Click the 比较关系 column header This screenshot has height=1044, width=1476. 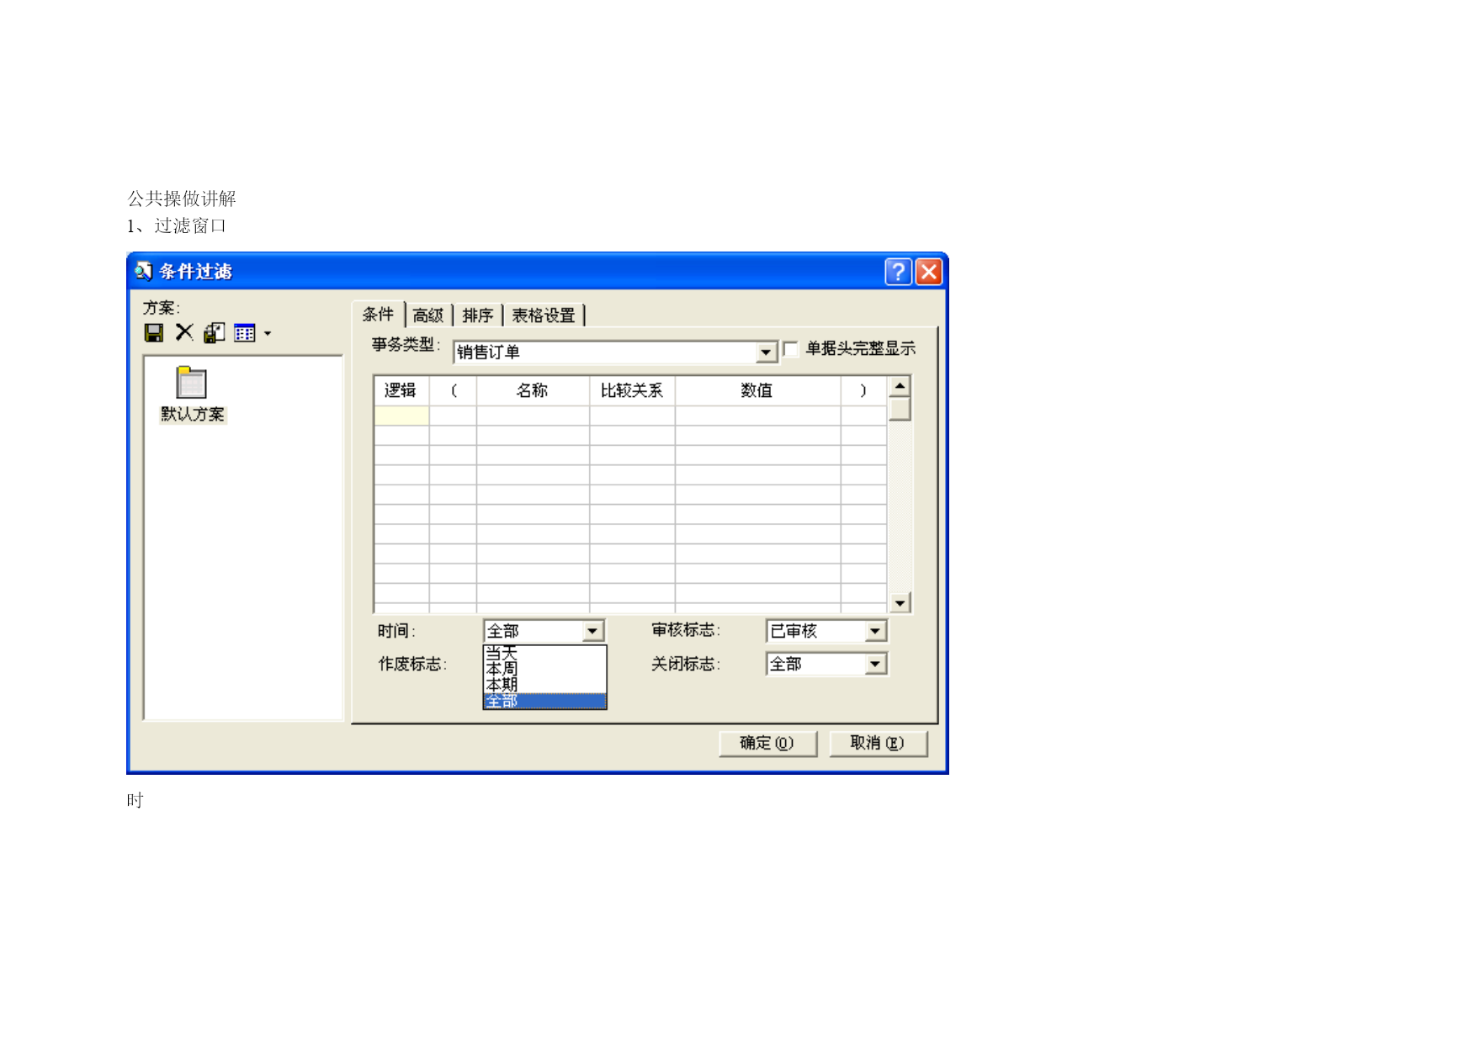pos(632,390)
